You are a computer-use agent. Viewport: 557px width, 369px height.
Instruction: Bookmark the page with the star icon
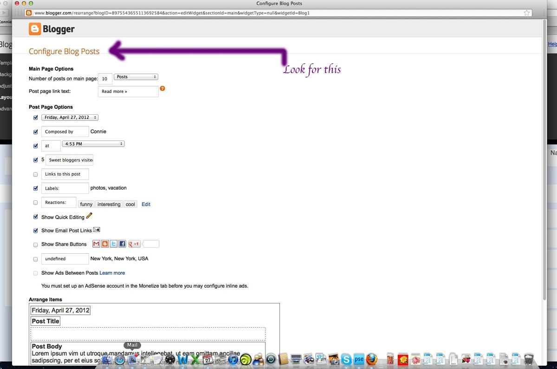click(x=527, y=13)
